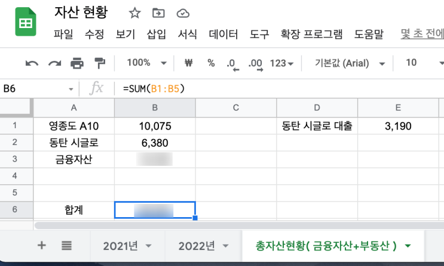This screenshot has height=266, width=444.
Task: Show all sheets list
Action: (66, 245)
